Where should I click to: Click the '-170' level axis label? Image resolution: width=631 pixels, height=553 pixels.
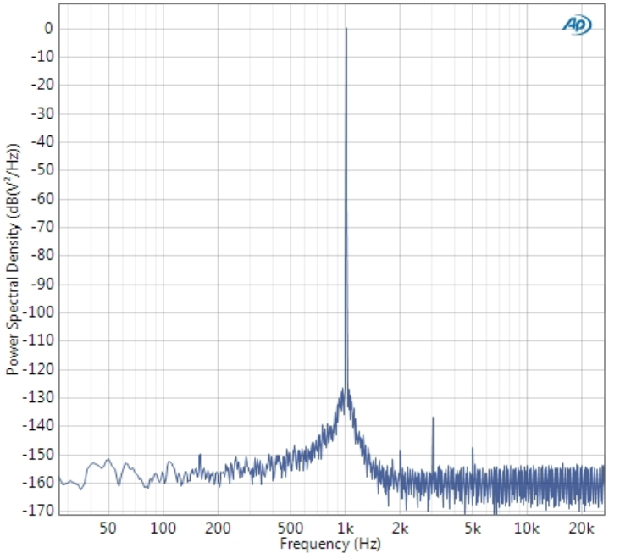click(x=38, y=511)
